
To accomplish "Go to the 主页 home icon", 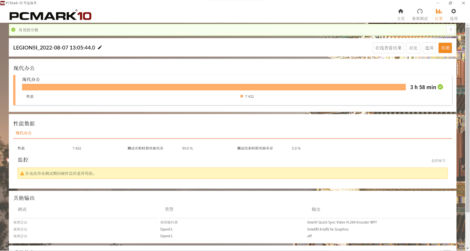I will [401, 11].
